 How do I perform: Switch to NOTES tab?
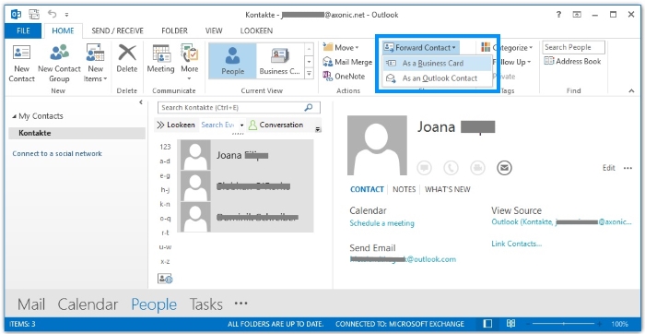[x=404, y=189]
